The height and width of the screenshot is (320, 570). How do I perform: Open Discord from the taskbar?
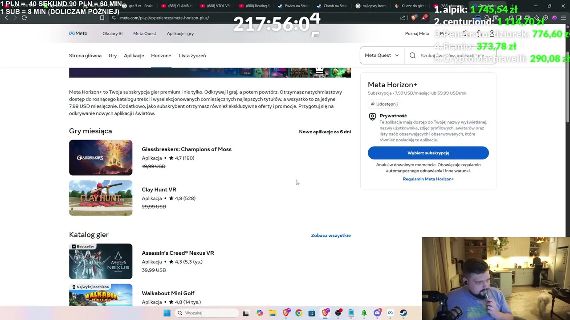[x=377, y=313]
